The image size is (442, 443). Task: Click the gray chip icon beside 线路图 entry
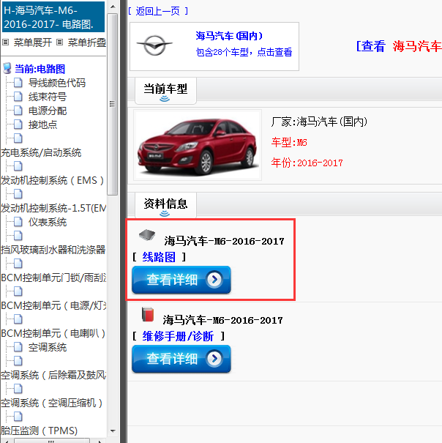(147, 235)
